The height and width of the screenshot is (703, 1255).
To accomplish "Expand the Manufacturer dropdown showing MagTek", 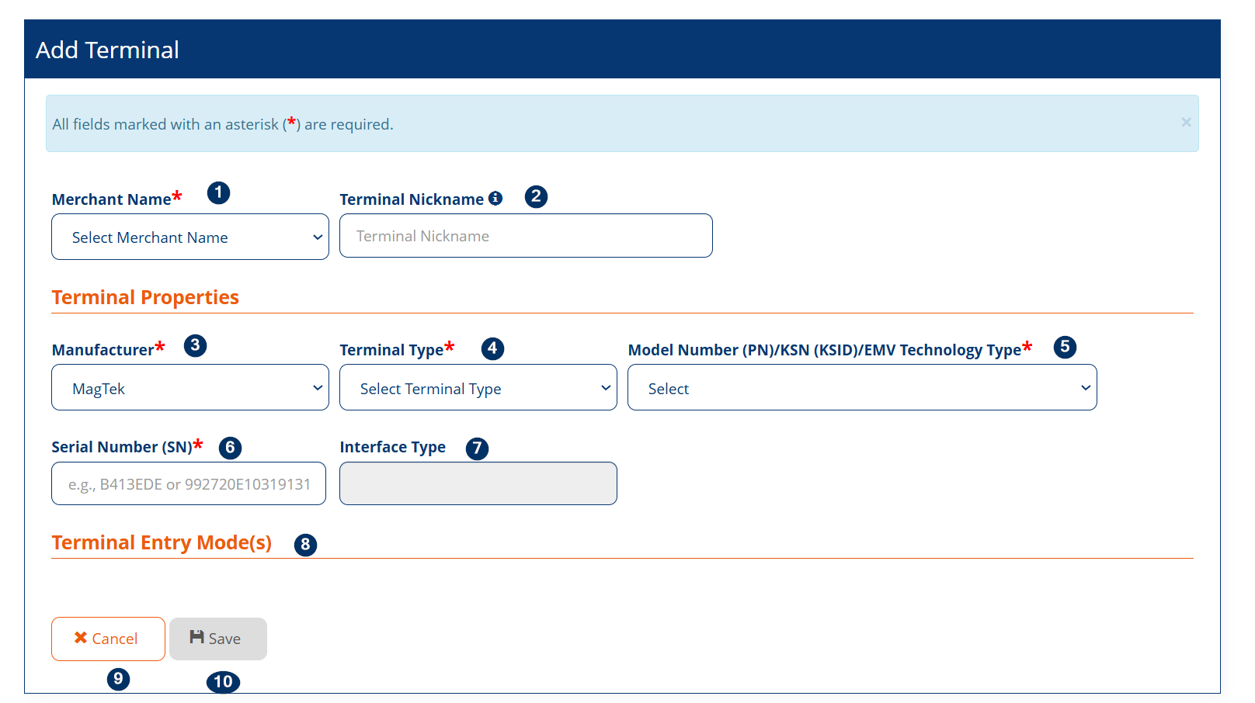I will click(190, 388).
